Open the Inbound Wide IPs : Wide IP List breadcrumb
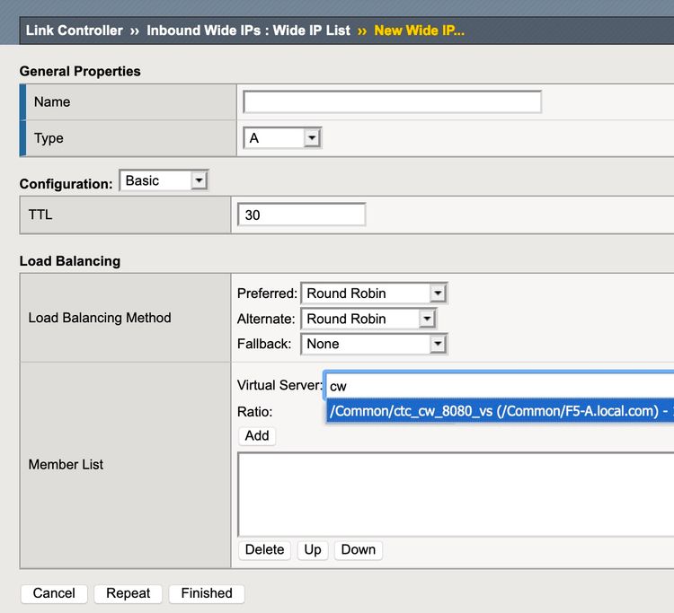 (248, 31)
